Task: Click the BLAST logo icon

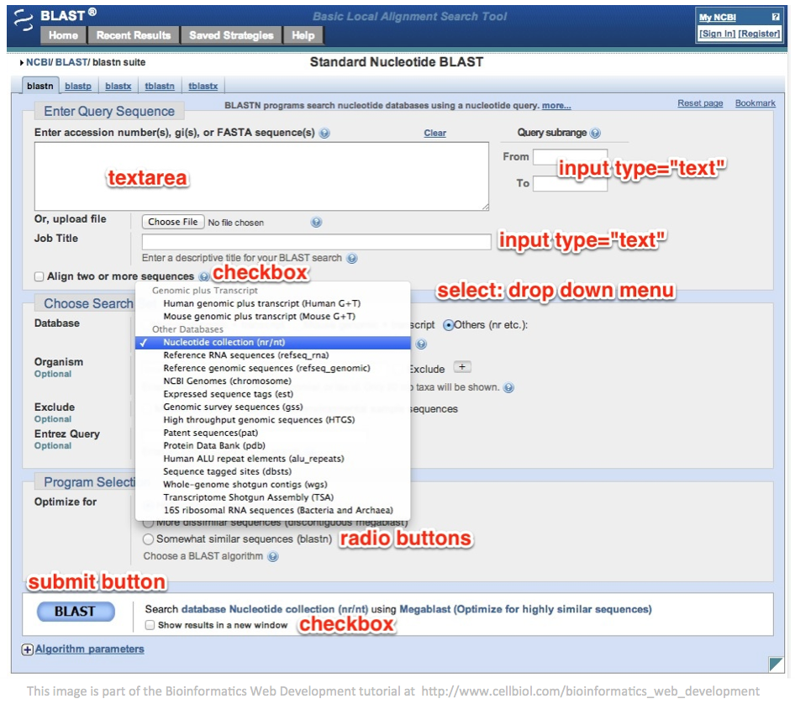Action: (x=24, y=20)
